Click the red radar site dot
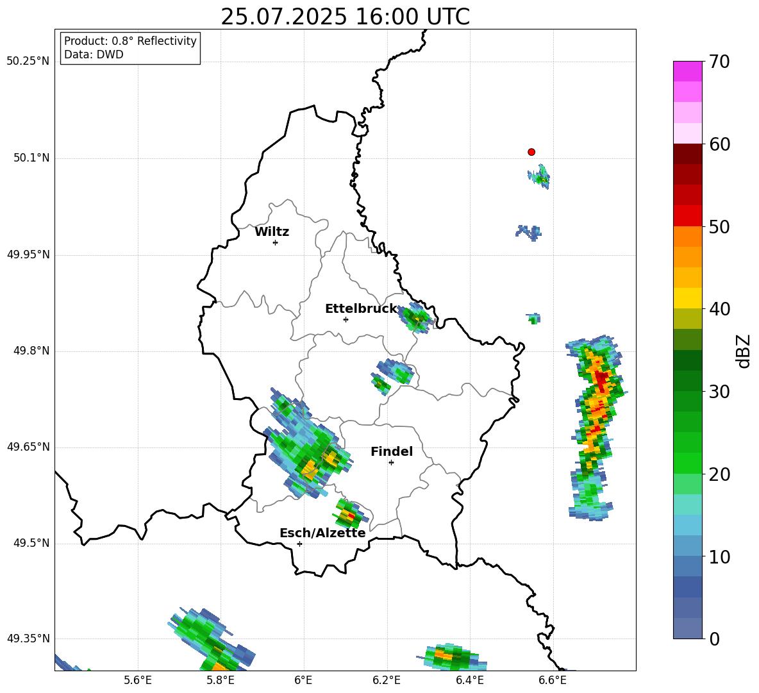 (x=531, y=152)
